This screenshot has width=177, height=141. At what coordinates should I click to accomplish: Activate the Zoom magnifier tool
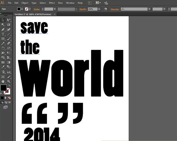(9, 81)
